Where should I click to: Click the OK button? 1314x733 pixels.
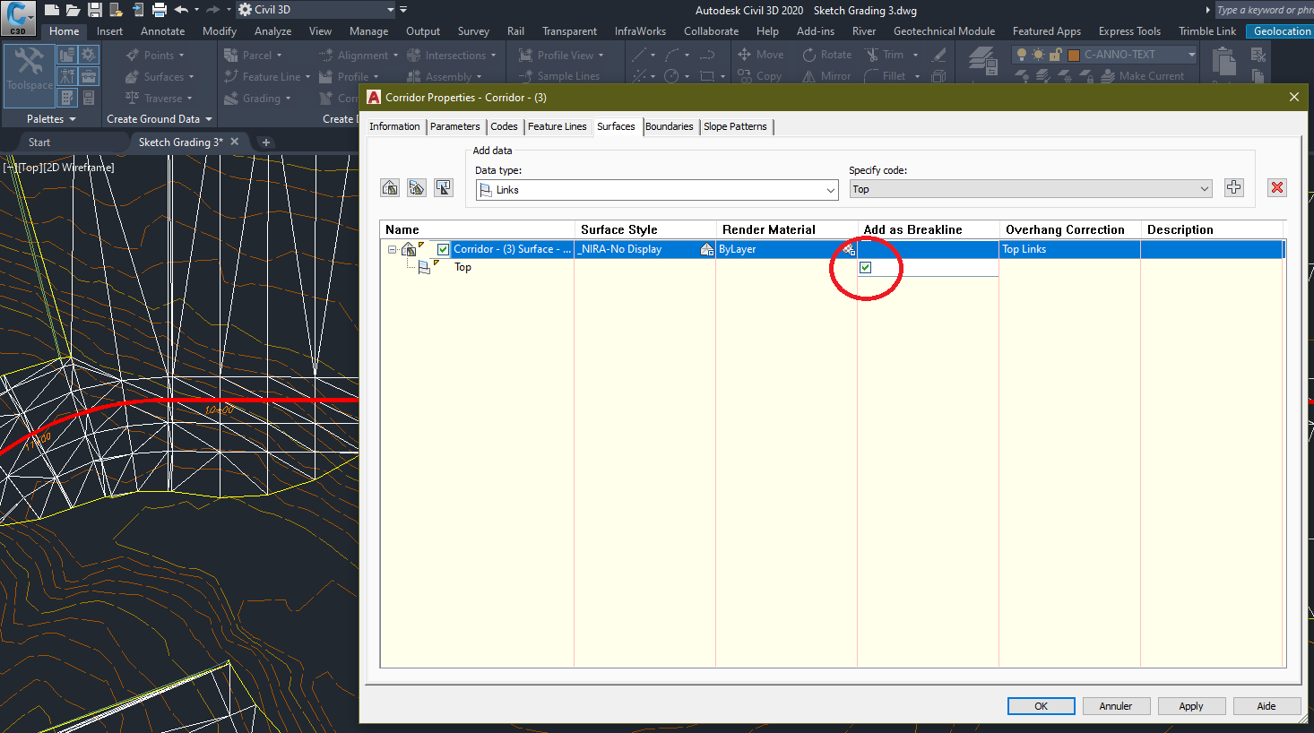[x=1041, y=705]
